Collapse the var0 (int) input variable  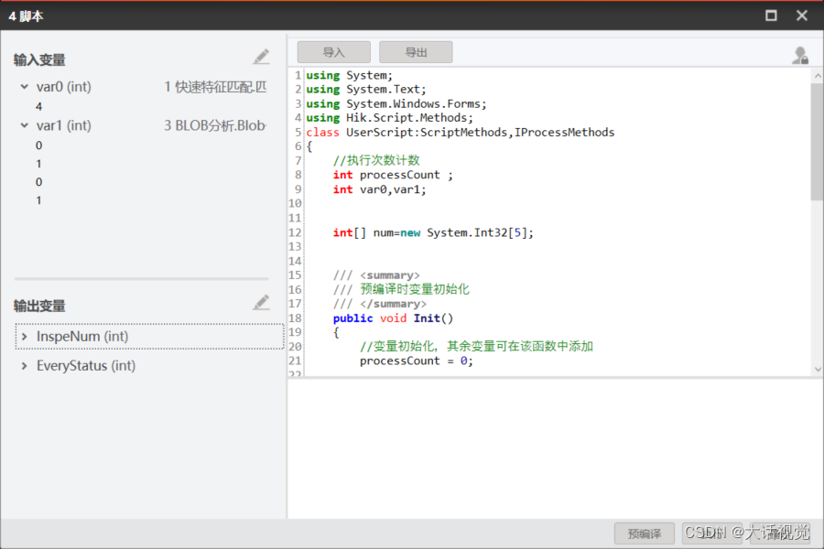(24, 87)
